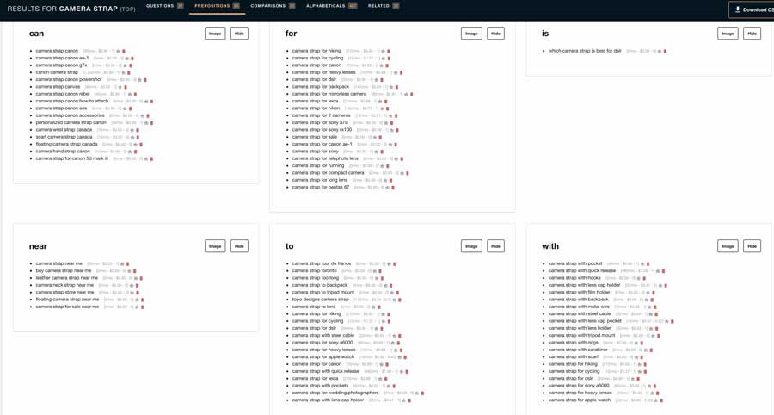Star 'buy camera strap near me'
The height and width of the screenshot is (415, 774).
pos(129,270)
